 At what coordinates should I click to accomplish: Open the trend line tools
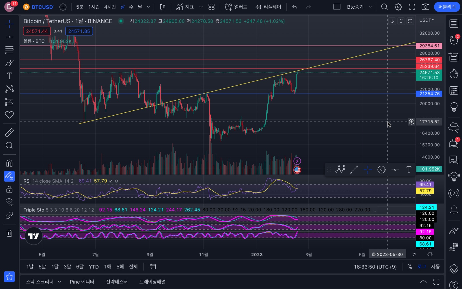point(9,37)
